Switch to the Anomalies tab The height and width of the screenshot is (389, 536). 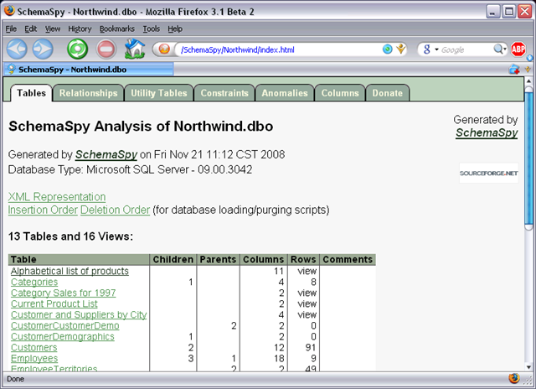tap(285, 93)
